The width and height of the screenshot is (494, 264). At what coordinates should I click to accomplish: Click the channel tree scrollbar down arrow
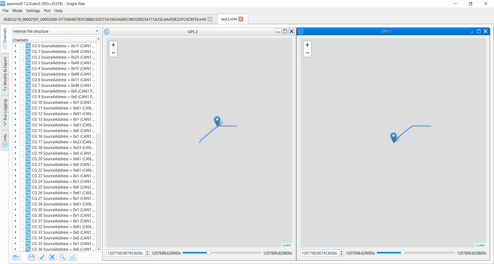pos(98,249)
